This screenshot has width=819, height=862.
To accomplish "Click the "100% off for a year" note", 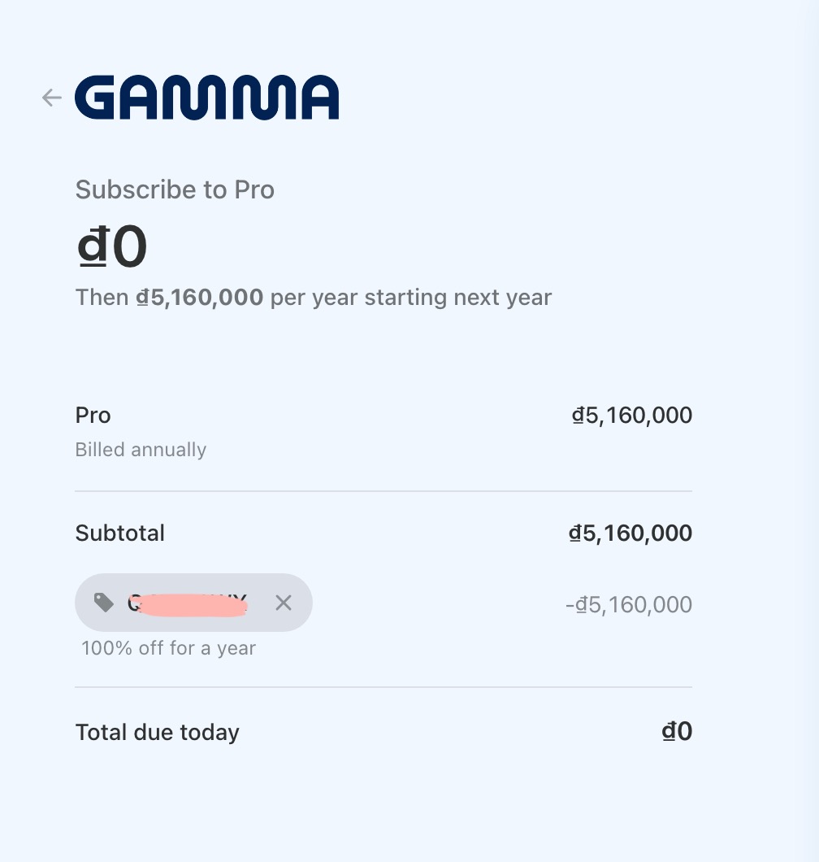I will [x=168, y=648].
